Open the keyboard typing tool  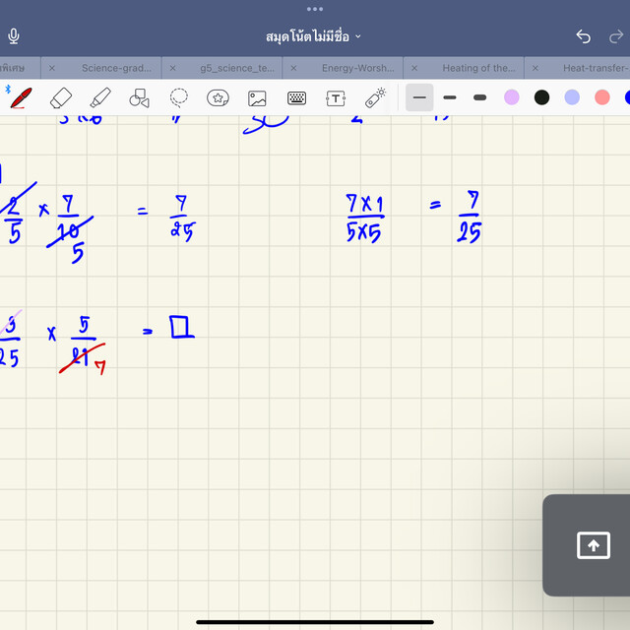(x=297, y=98)
